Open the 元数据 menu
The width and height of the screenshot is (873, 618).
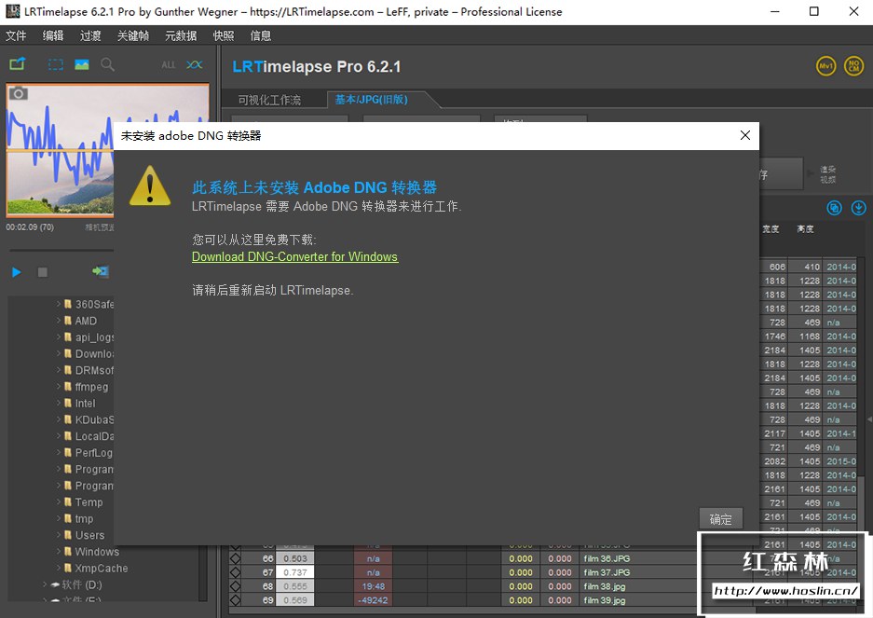point(181,35)
